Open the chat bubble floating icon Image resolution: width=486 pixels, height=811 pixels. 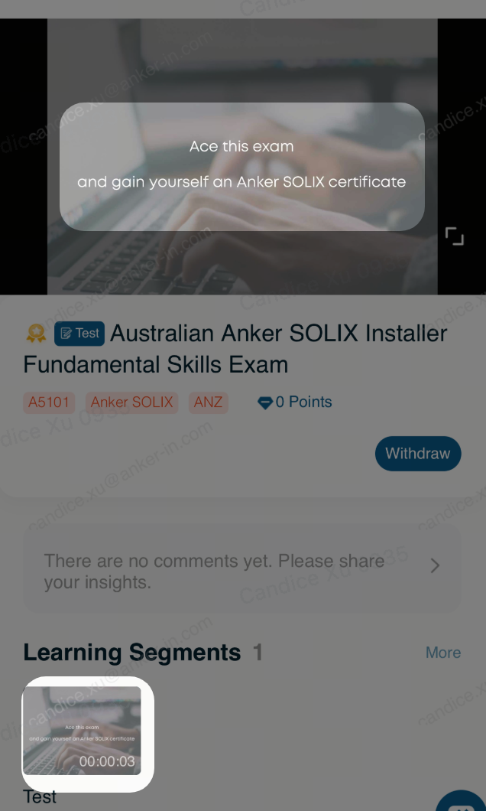[x=462, y=802]
